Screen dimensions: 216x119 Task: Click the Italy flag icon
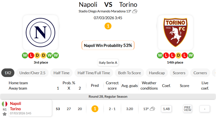coord(5,104)
